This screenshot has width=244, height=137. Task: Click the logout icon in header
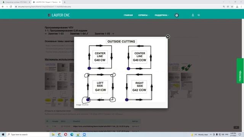(198, 15)
